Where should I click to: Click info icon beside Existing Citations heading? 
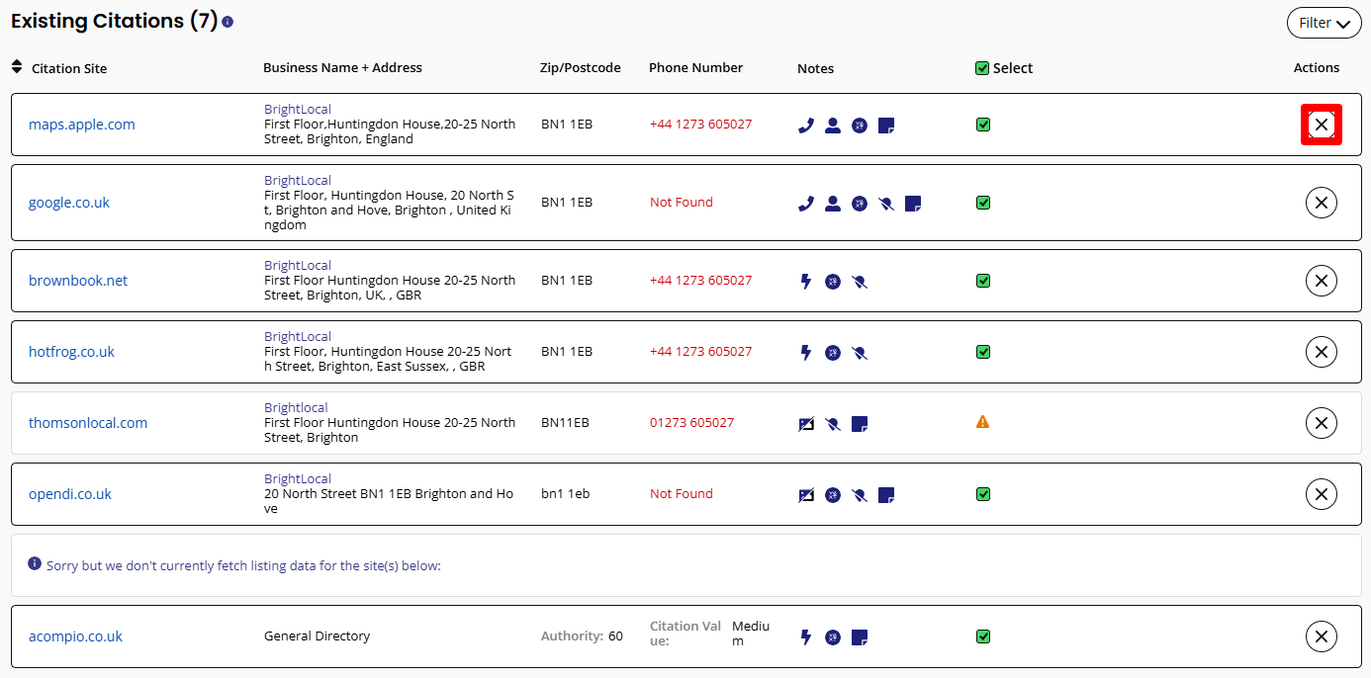[x=228, y=22]
